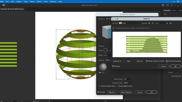Viewport: 182px width, 102px height.
Task: Click OK in 3D Revolve Options dialog
Action: tap(152, 92)
